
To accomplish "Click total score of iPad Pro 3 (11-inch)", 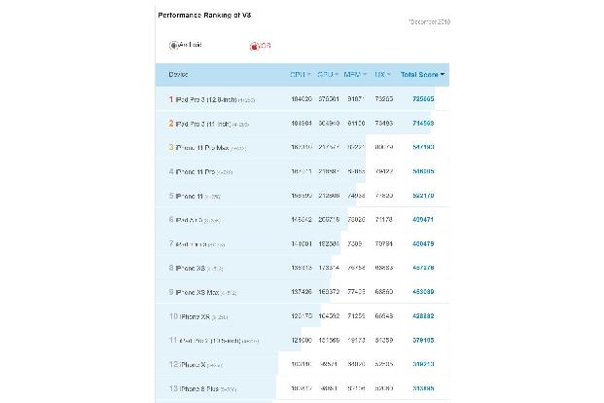I will 423,124.
